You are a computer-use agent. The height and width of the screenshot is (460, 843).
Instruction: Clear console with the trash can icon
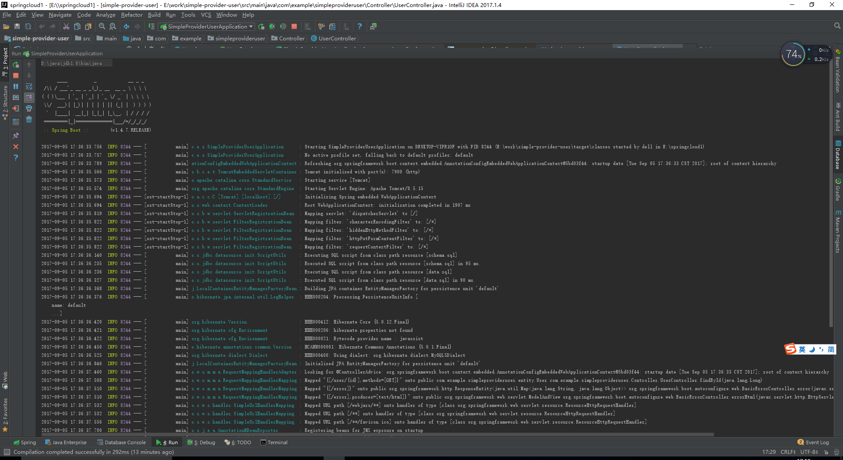pos(29,119)
